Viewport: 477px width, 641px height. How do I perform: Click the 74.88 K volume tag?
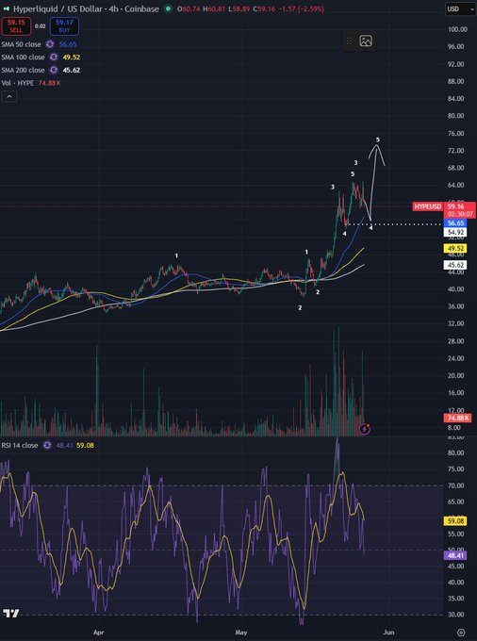(x=457, y=418)
